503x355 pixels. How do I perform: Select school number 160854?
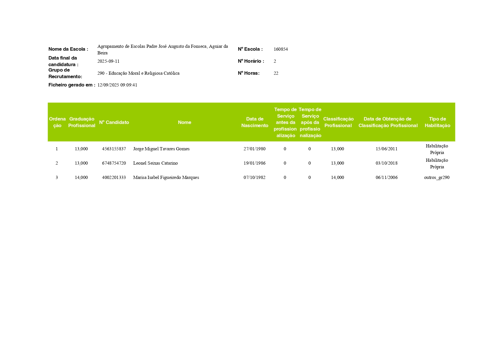point(281,49)
